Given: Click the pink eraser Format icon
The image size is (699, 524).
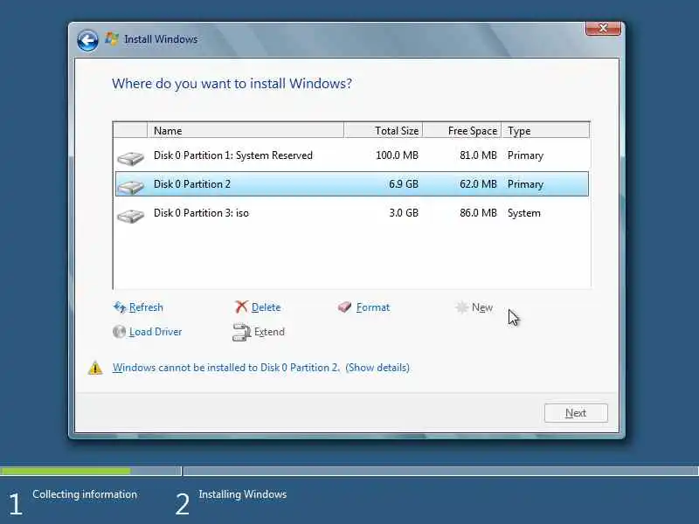Looking at the screenshot, I should (x=344, y=307).
